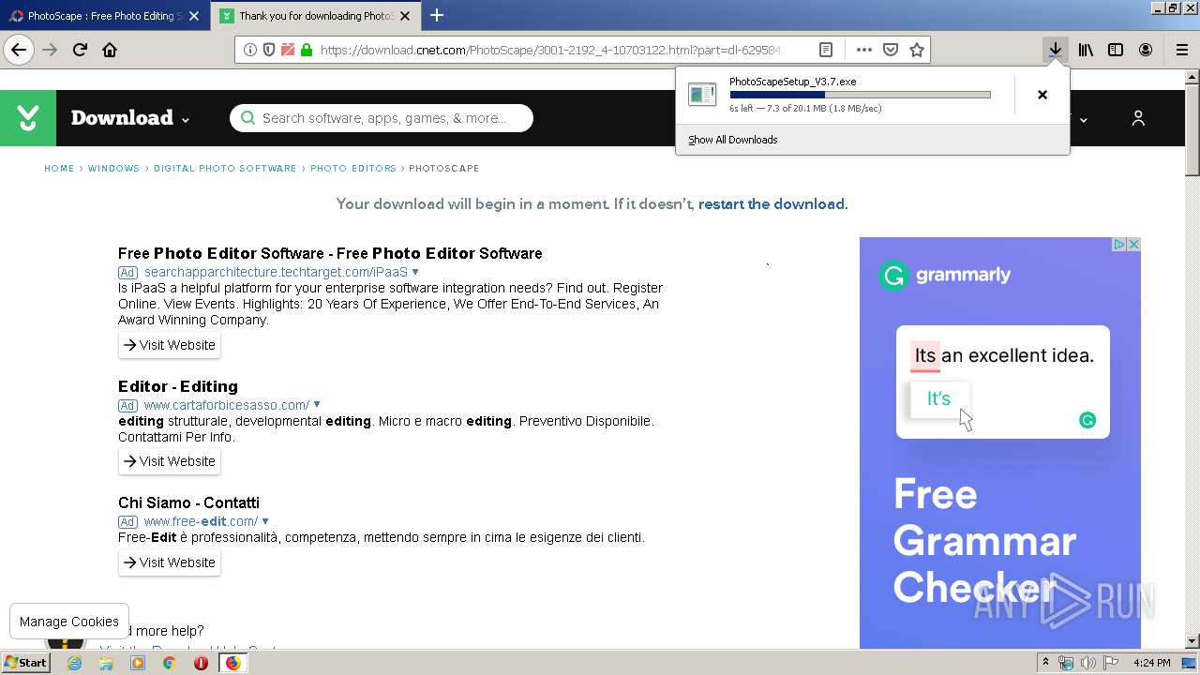1200x675 pixels.
Task: Open the downloads arrow toolbar button
Action: pyautogui.click(x=1055, y=50)
